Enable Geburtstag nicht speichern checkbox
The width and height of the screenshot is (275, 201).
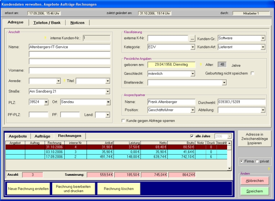pyautogui.click(x=252, y=73)
